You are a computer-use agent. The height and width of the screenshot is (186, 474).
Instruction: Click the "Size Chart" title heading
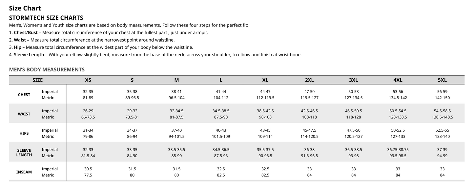(x=25, y=8)
